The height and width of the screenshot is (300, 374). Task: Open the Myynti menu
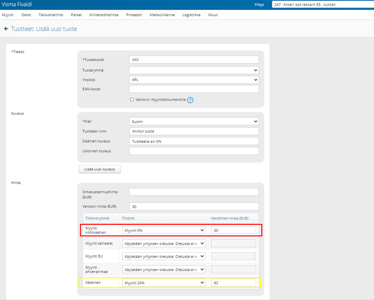[x=7, y=15]
